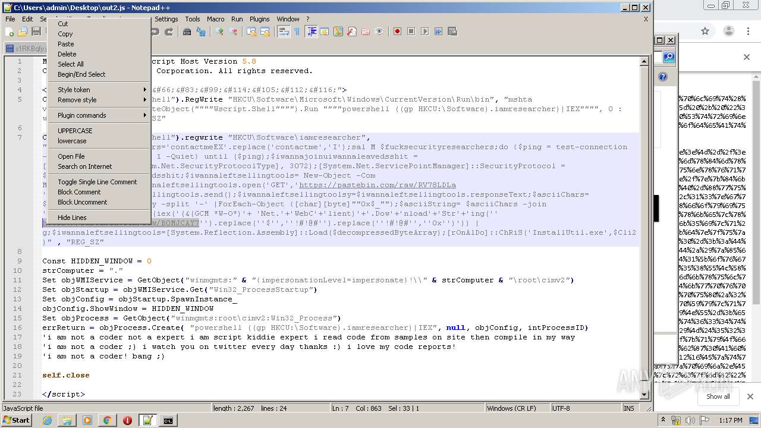Click the Zoom Out toolbar icon
761x428 pixels.
point(233,32)
